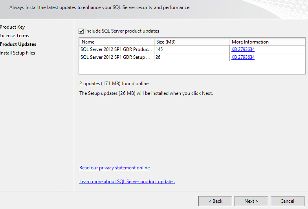The image size is (308, 209).
Task: Open KB 2793634 link for the 145 MB update
Action: (243, 49)
